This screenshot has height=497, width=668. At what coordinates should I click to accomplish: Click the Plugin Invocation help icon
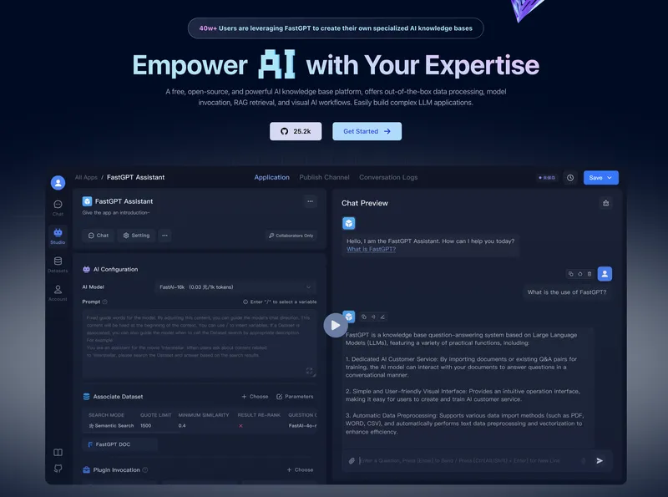[144, 469]
